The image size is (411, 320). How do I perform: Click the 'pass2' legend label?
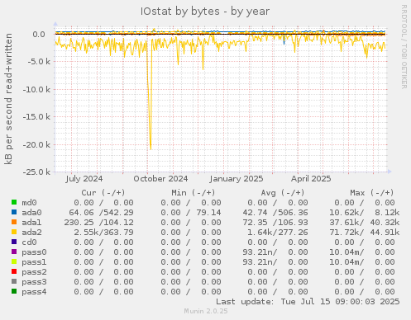click(x=34, y=272)
